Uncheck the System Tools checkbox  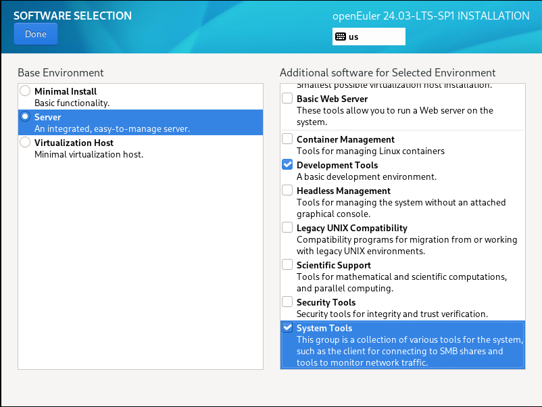coord(287,328)
